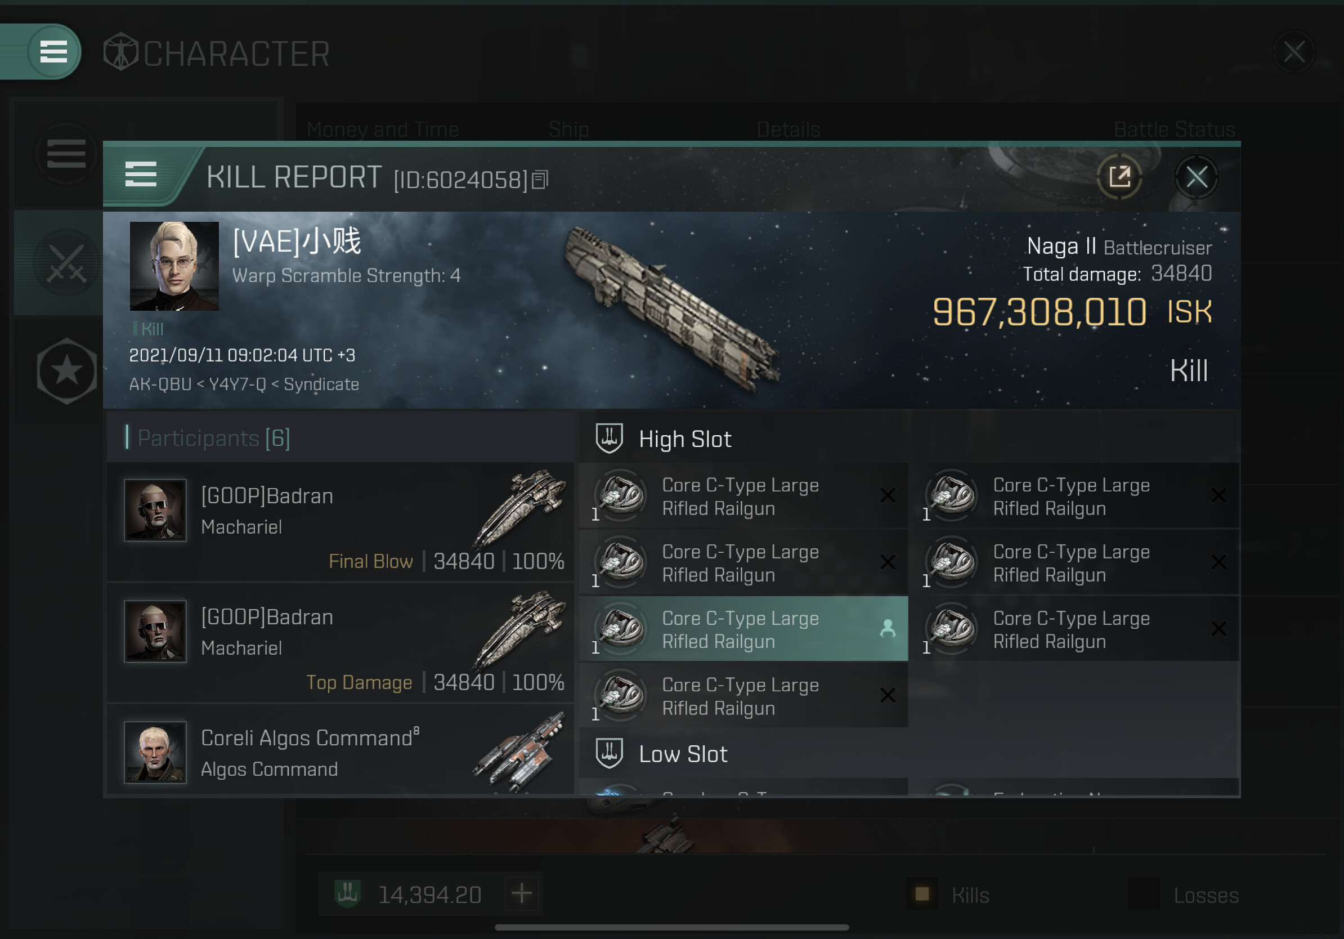
Task: Toggle the Kills filter checkbox
Action: 922,894
